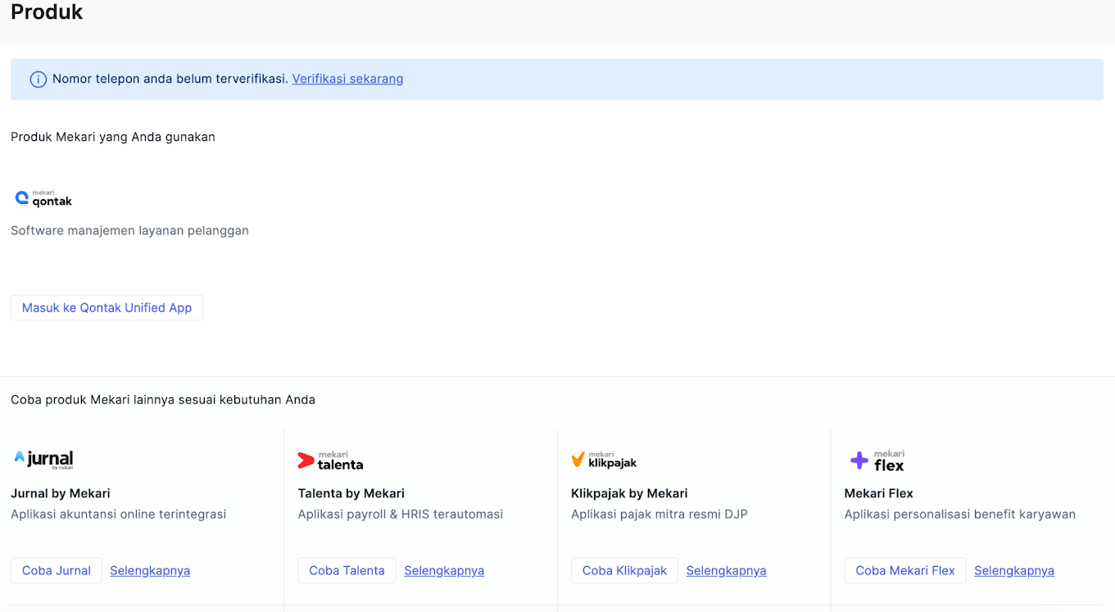The image size is (1115, 612).
Task: Click the Mekari Klikpajak logo
Action: click(x=604, y=460)
